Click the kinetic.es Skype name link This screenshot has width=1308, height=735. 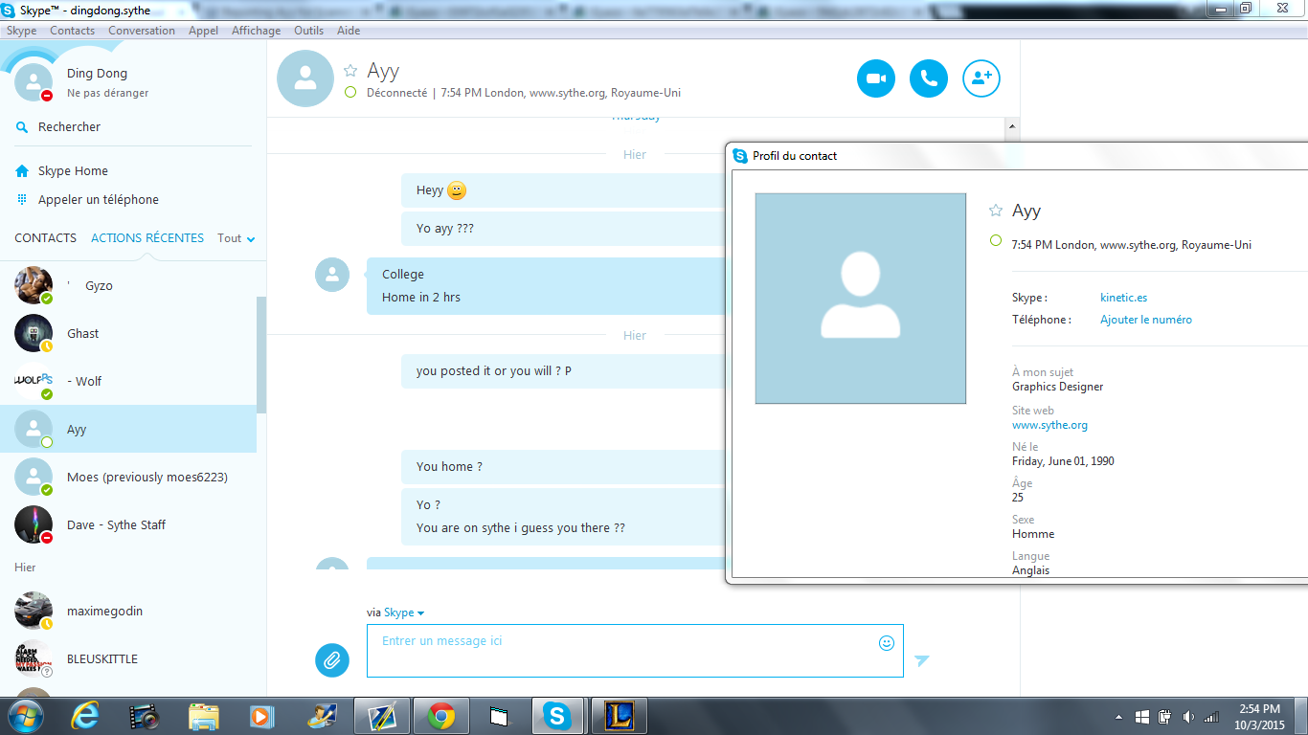click(x=1123, y=298)
